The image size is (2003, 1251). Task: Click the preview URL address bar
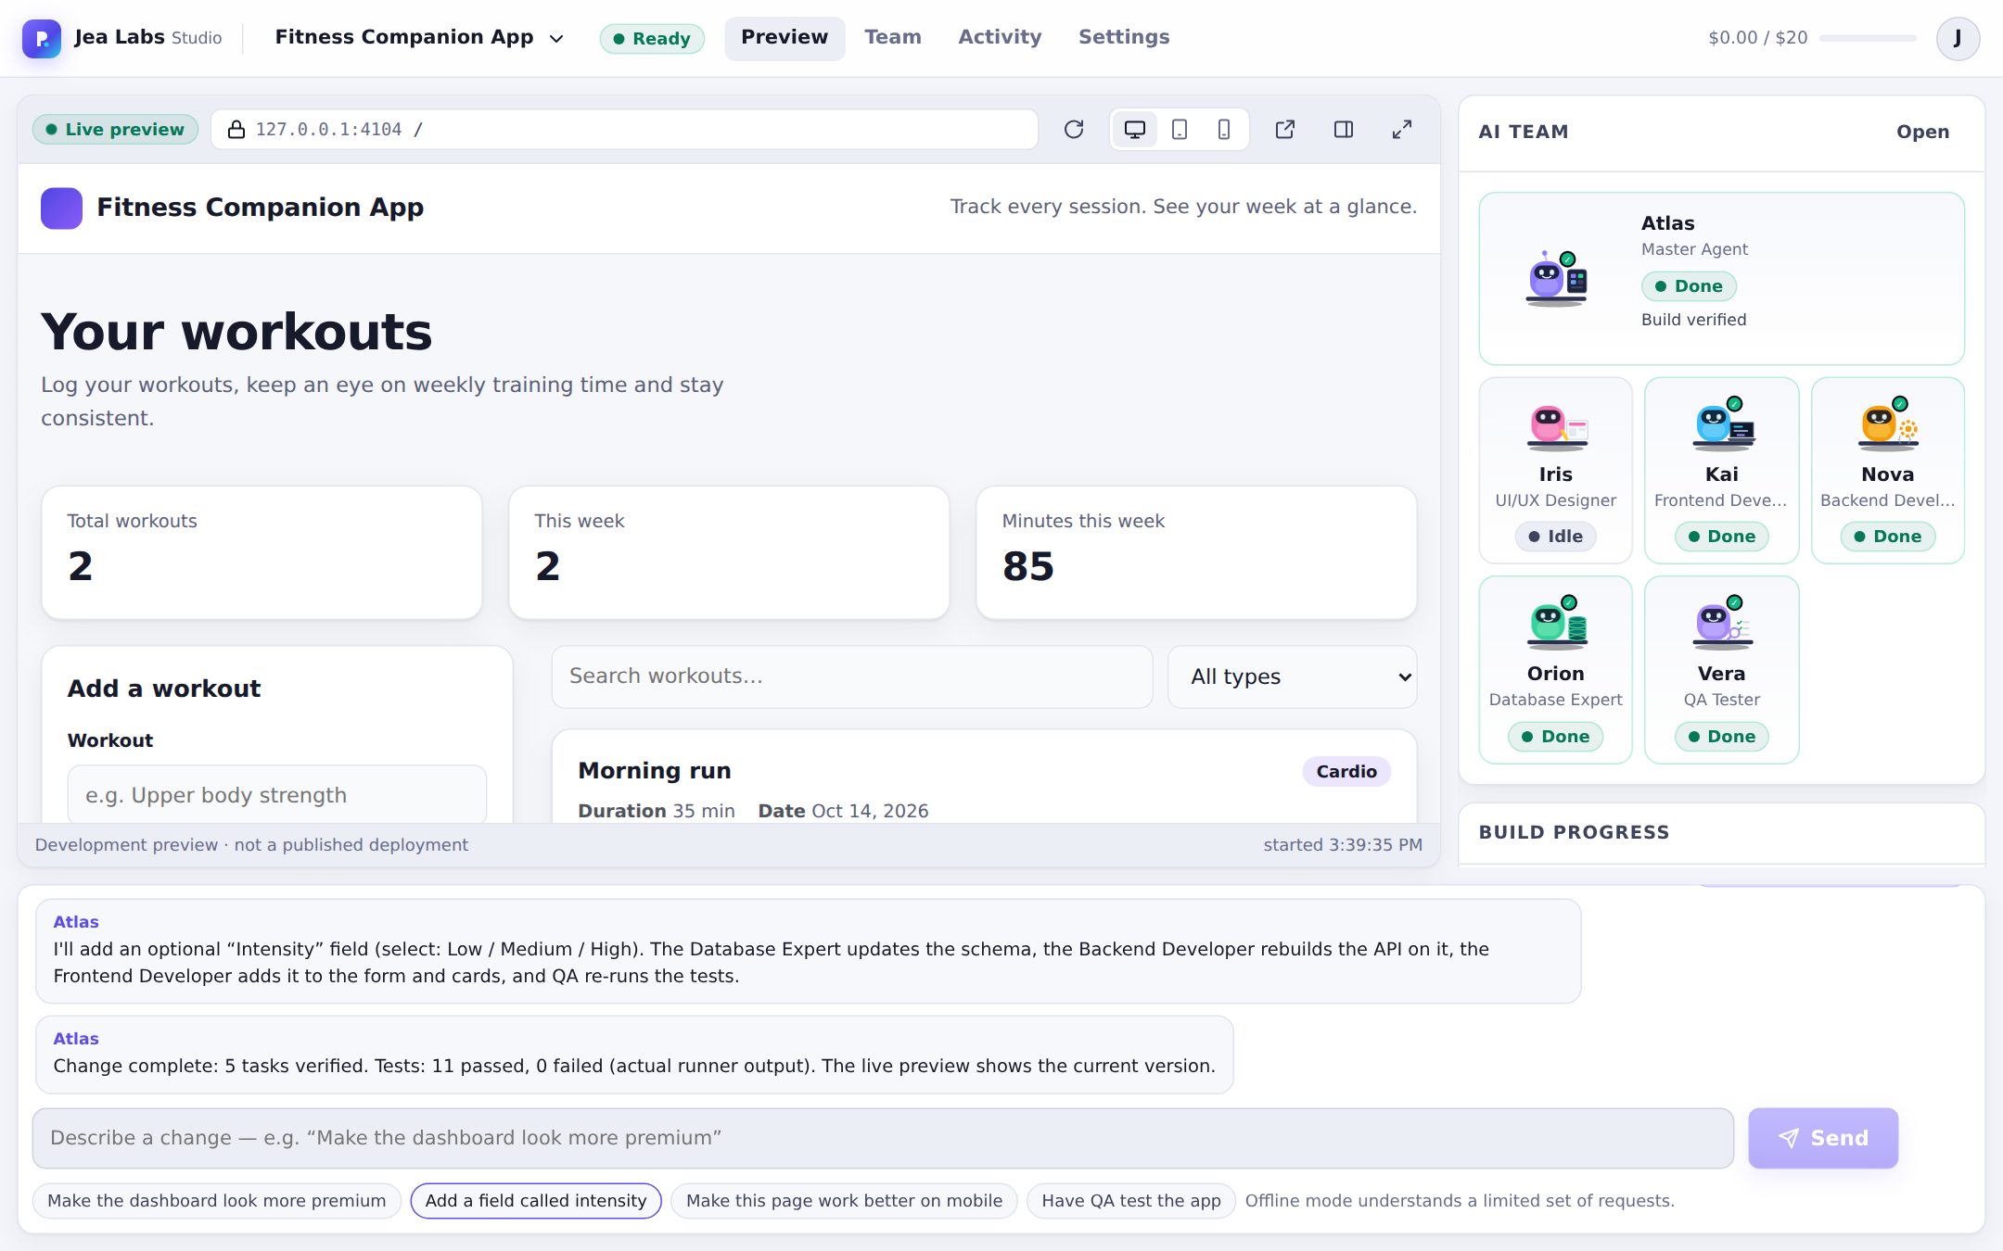coord(625,130)
